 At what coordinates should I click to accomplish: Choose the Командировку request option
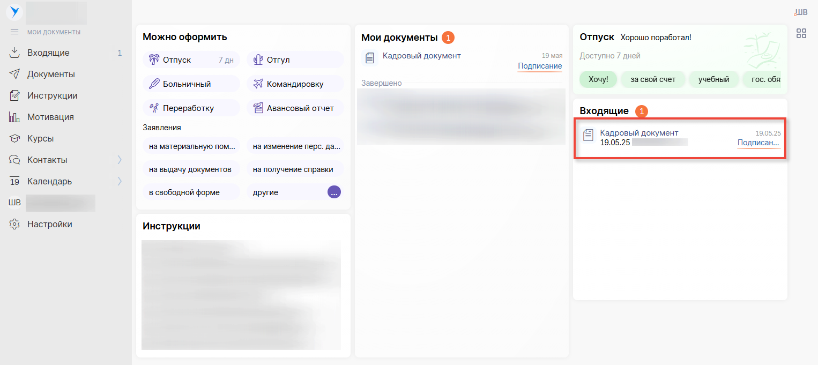[x=295, y=84]
